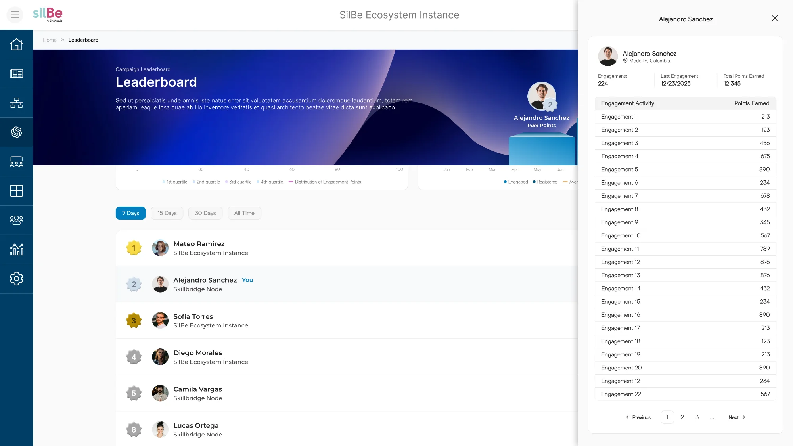Open the settings gear icon
Viewport: 793px width, 446px height.
point(16,279)
